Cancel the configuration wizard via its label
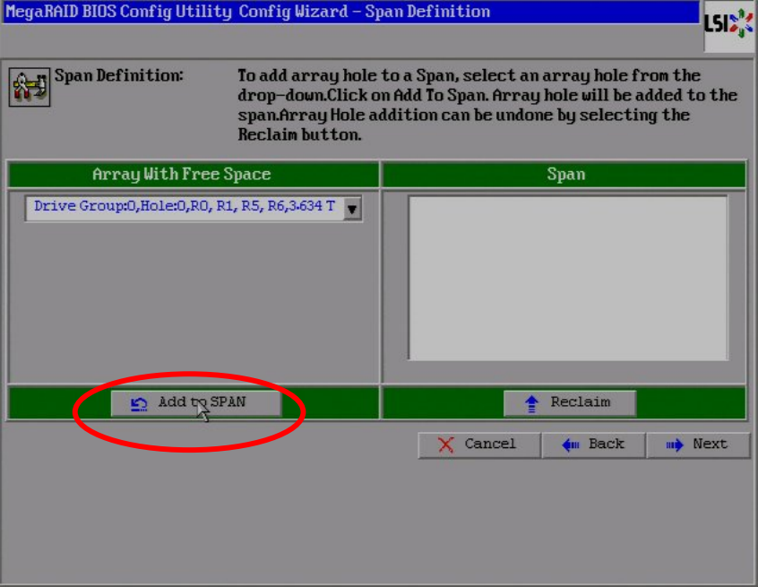 [490, 445]
